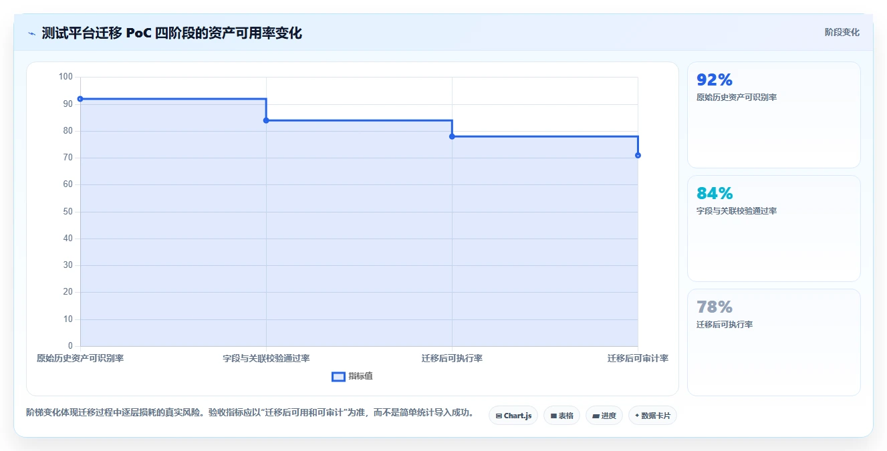
Task: Click the y-axis value 100
Action: click(x=66, y=77)
